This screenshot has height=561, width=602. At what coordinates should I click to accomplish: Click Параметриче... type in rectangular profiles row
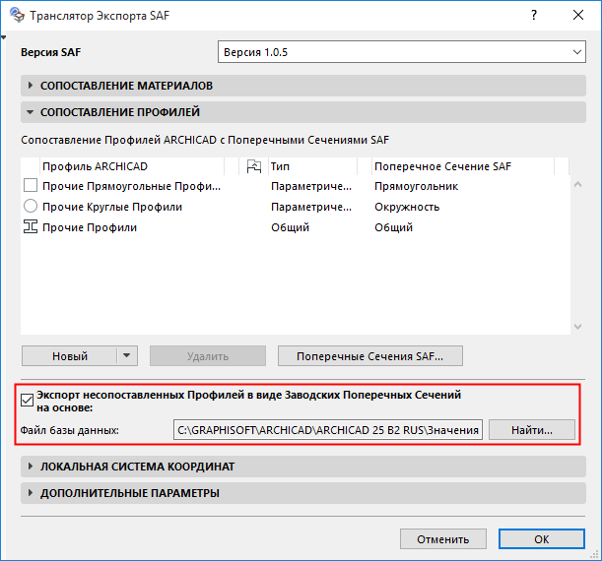click(x=311, y=186)
